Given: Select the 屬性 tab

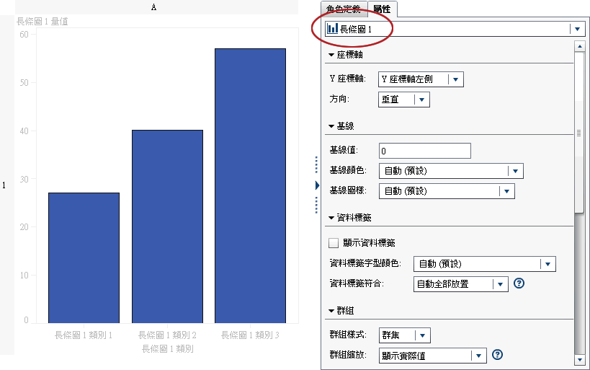Looking at the screenshot, I should (x=382, y=9).
